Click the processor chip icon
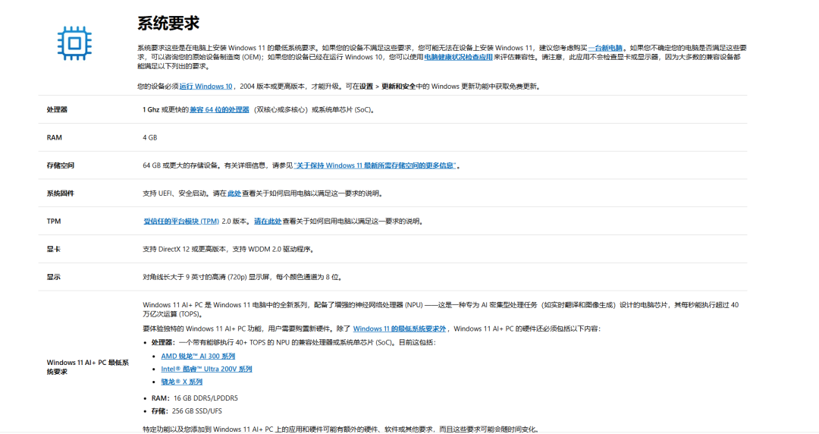819x434 pixels. [x=74, y=43]
